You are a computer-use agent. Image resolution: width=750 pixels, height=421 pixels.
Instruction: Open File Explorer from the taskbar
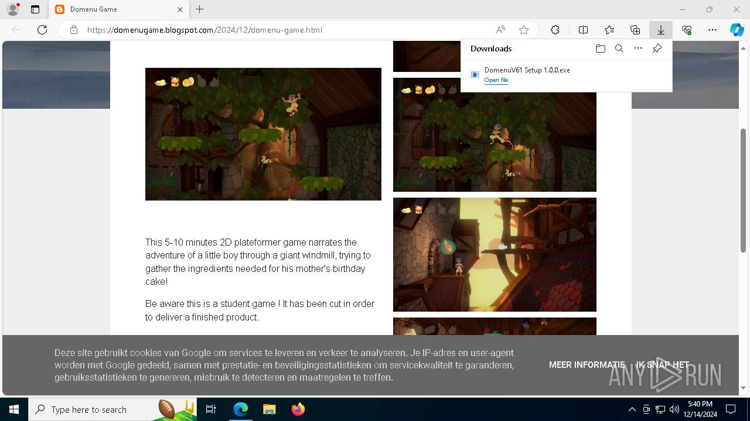pos(270,409)
